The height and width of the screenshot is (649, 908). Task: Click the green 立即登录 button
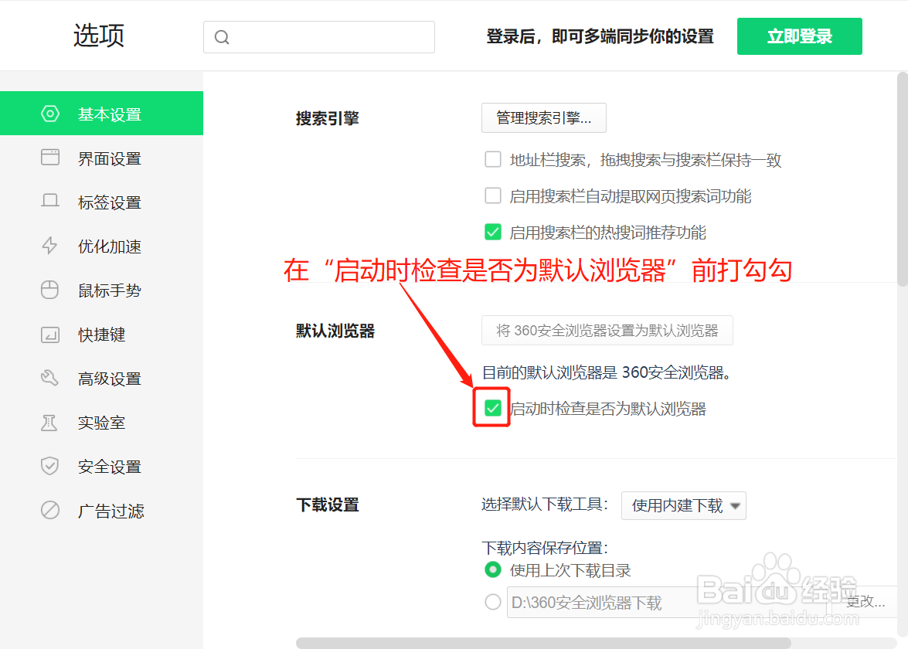coord(799,36)
